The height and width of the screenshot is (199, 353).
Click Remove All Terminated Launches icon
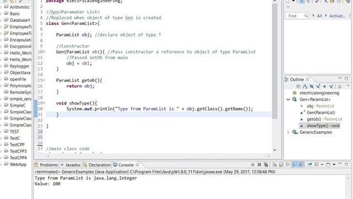266,165
